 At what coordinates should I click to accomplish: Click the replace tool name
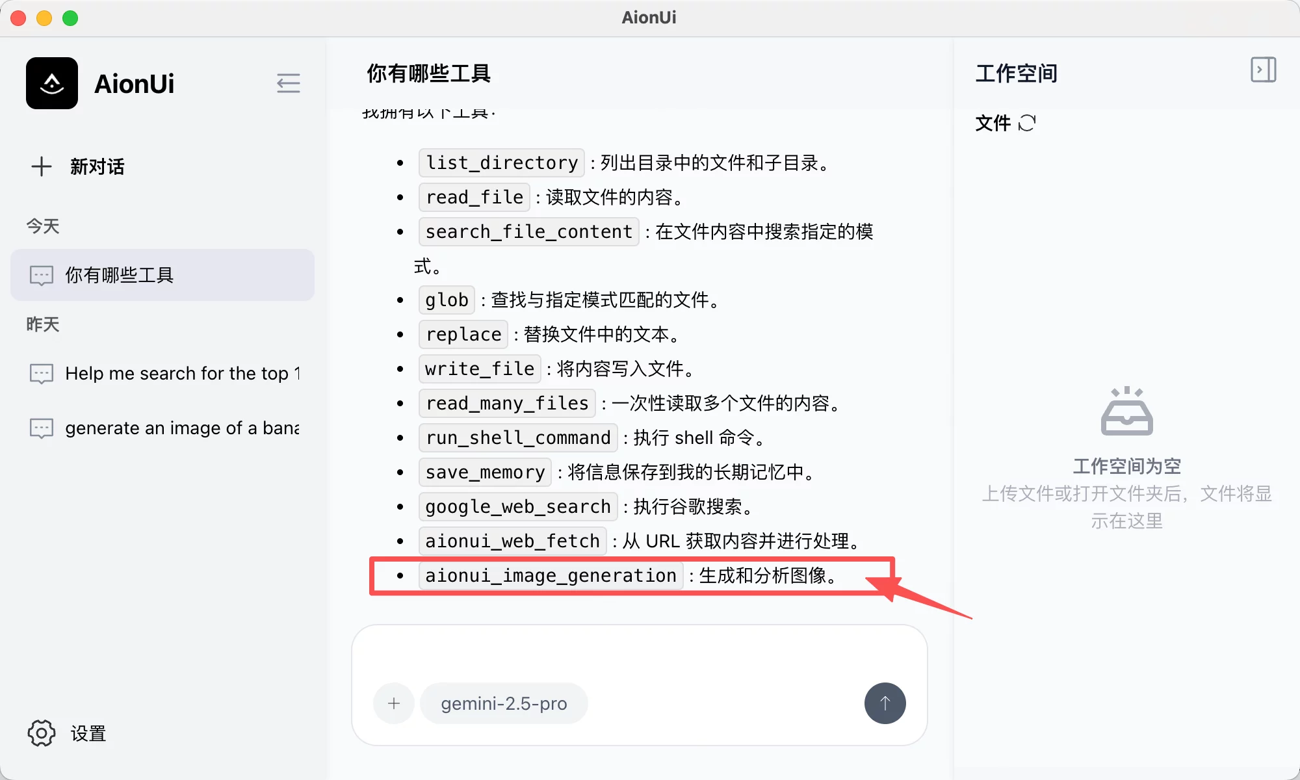pyautogui.click(x=463, y=334)
